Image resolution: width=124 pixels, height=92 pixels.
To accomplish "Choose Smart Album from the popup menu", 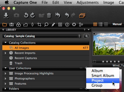I will point(103,76).
